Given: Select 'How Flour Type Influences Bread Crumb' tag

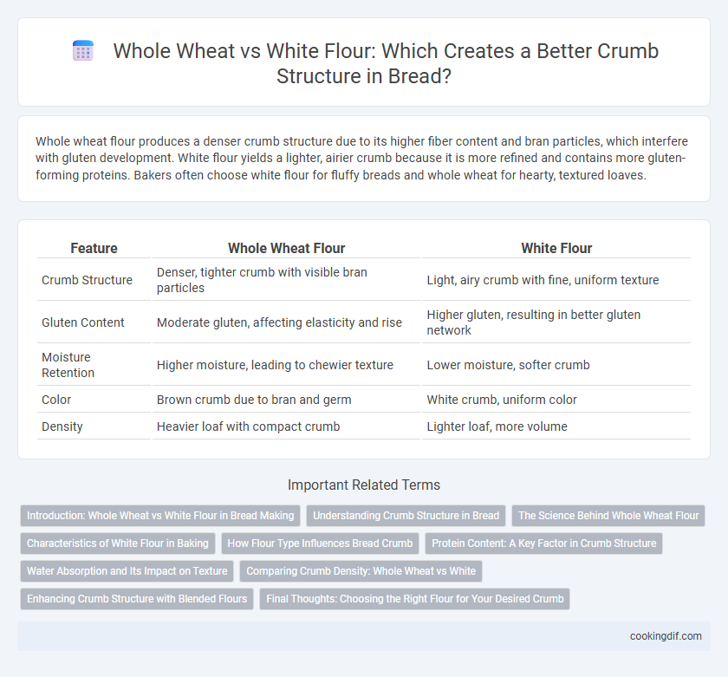Looking at the screenshot, I should 320,544.
